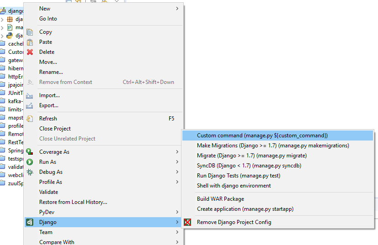378x245 pixels.
Task: Click the Debug As bug icon
Action: pos(30,172)
